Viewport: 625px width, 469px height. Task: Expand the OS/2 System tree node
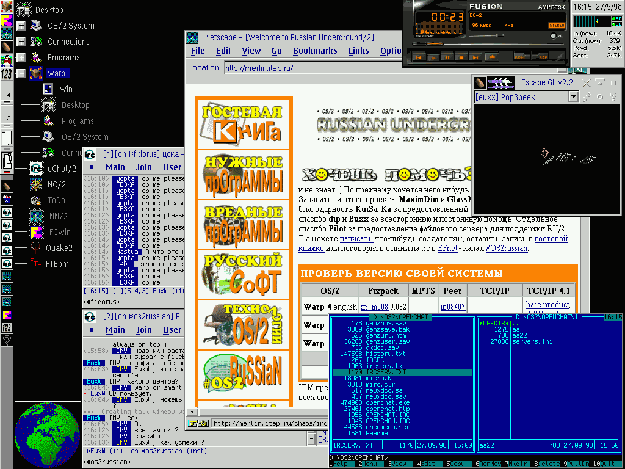[21, 26]
